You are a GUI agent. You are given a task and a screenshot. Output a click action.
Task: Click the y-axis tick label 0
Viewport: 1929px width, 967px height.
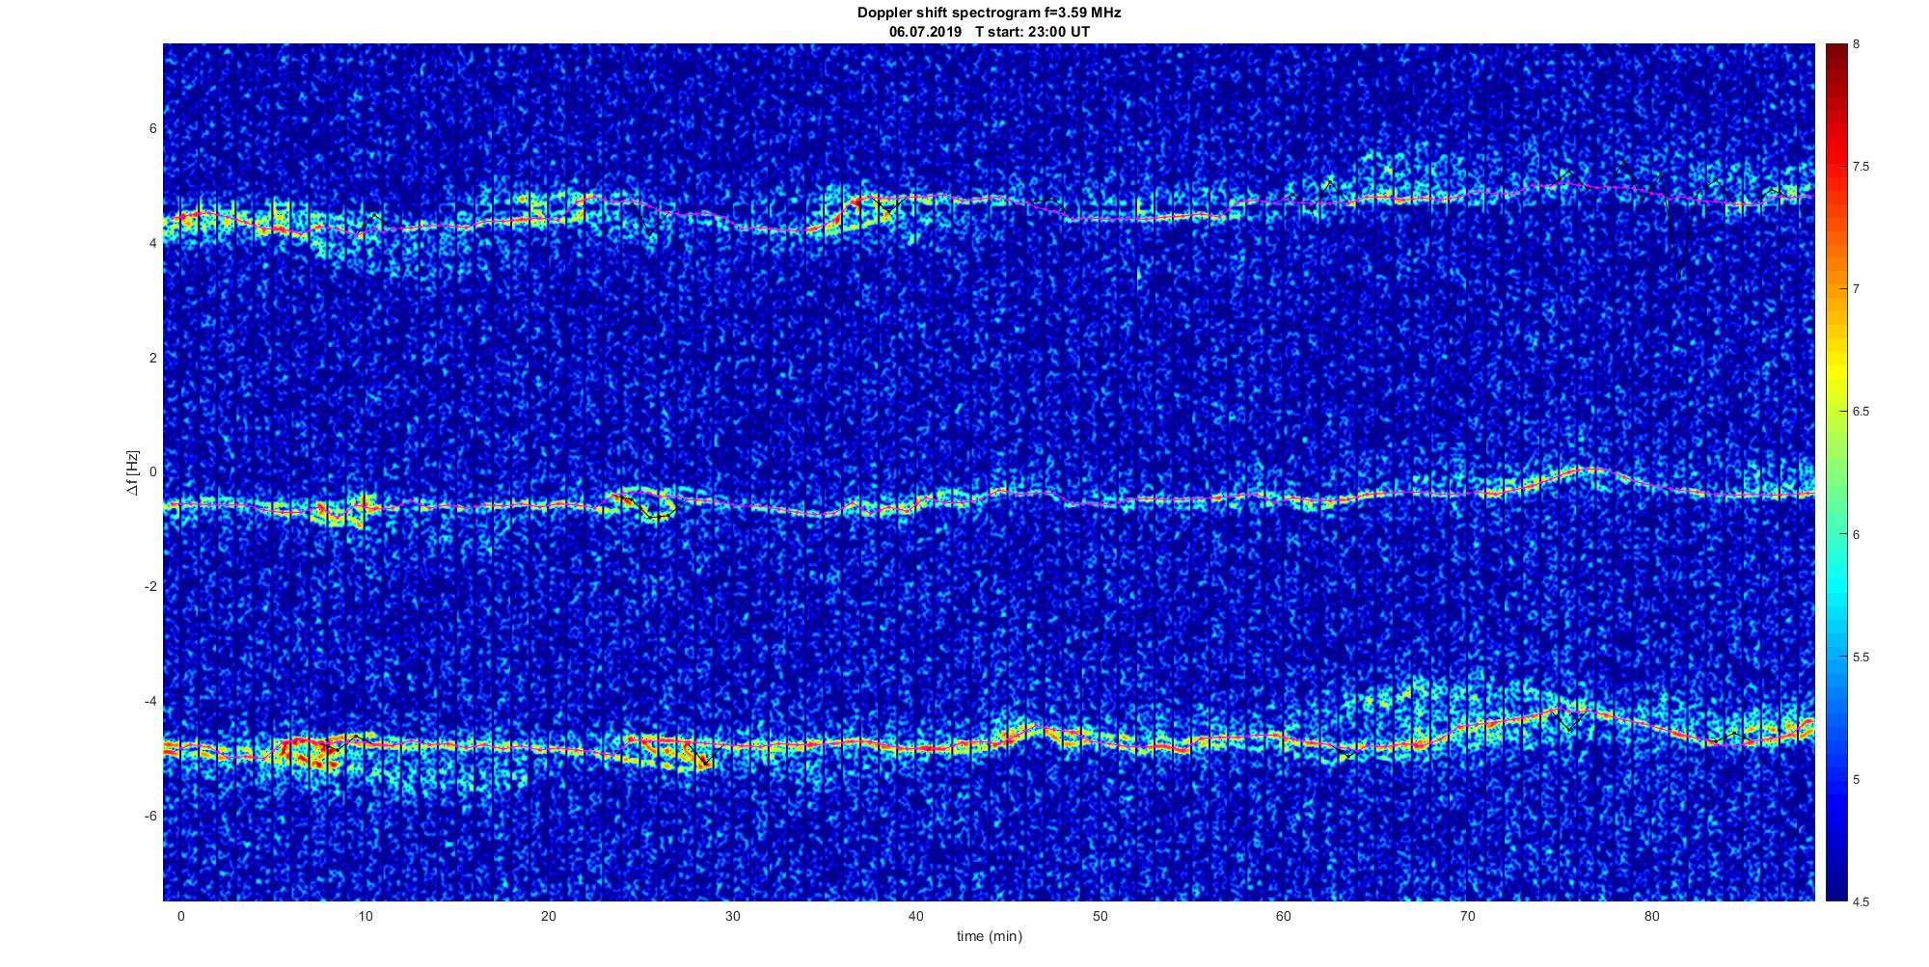[x=153, y=472]
